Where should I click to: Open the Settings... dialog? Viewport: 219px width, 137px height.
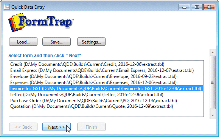coord(91,42)
